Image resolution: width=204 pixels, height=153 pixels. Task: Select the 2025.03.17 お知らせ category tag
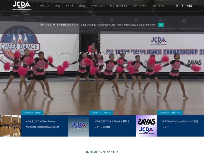(x=101, y=113)
